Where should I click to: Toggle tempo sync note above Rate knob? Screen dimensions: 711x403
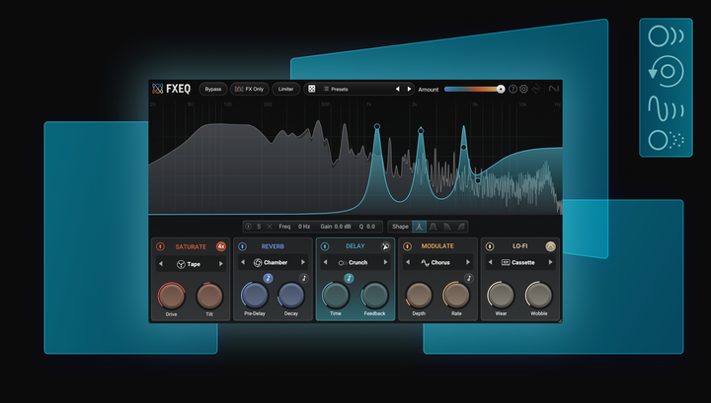click(x=469, y=278)
